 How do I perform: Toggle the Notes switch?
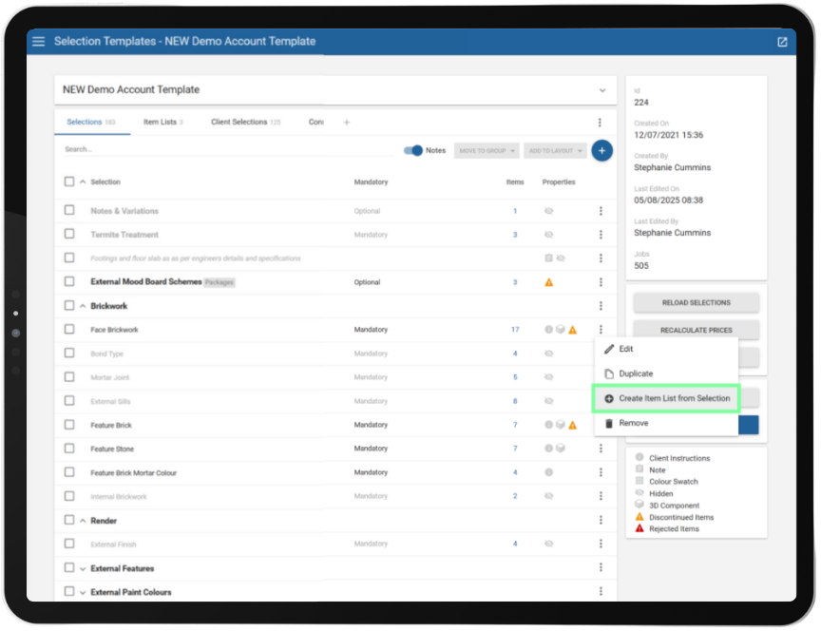413,150
